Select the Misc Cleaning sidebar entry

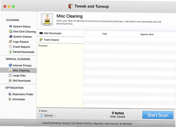coord(18,70)
